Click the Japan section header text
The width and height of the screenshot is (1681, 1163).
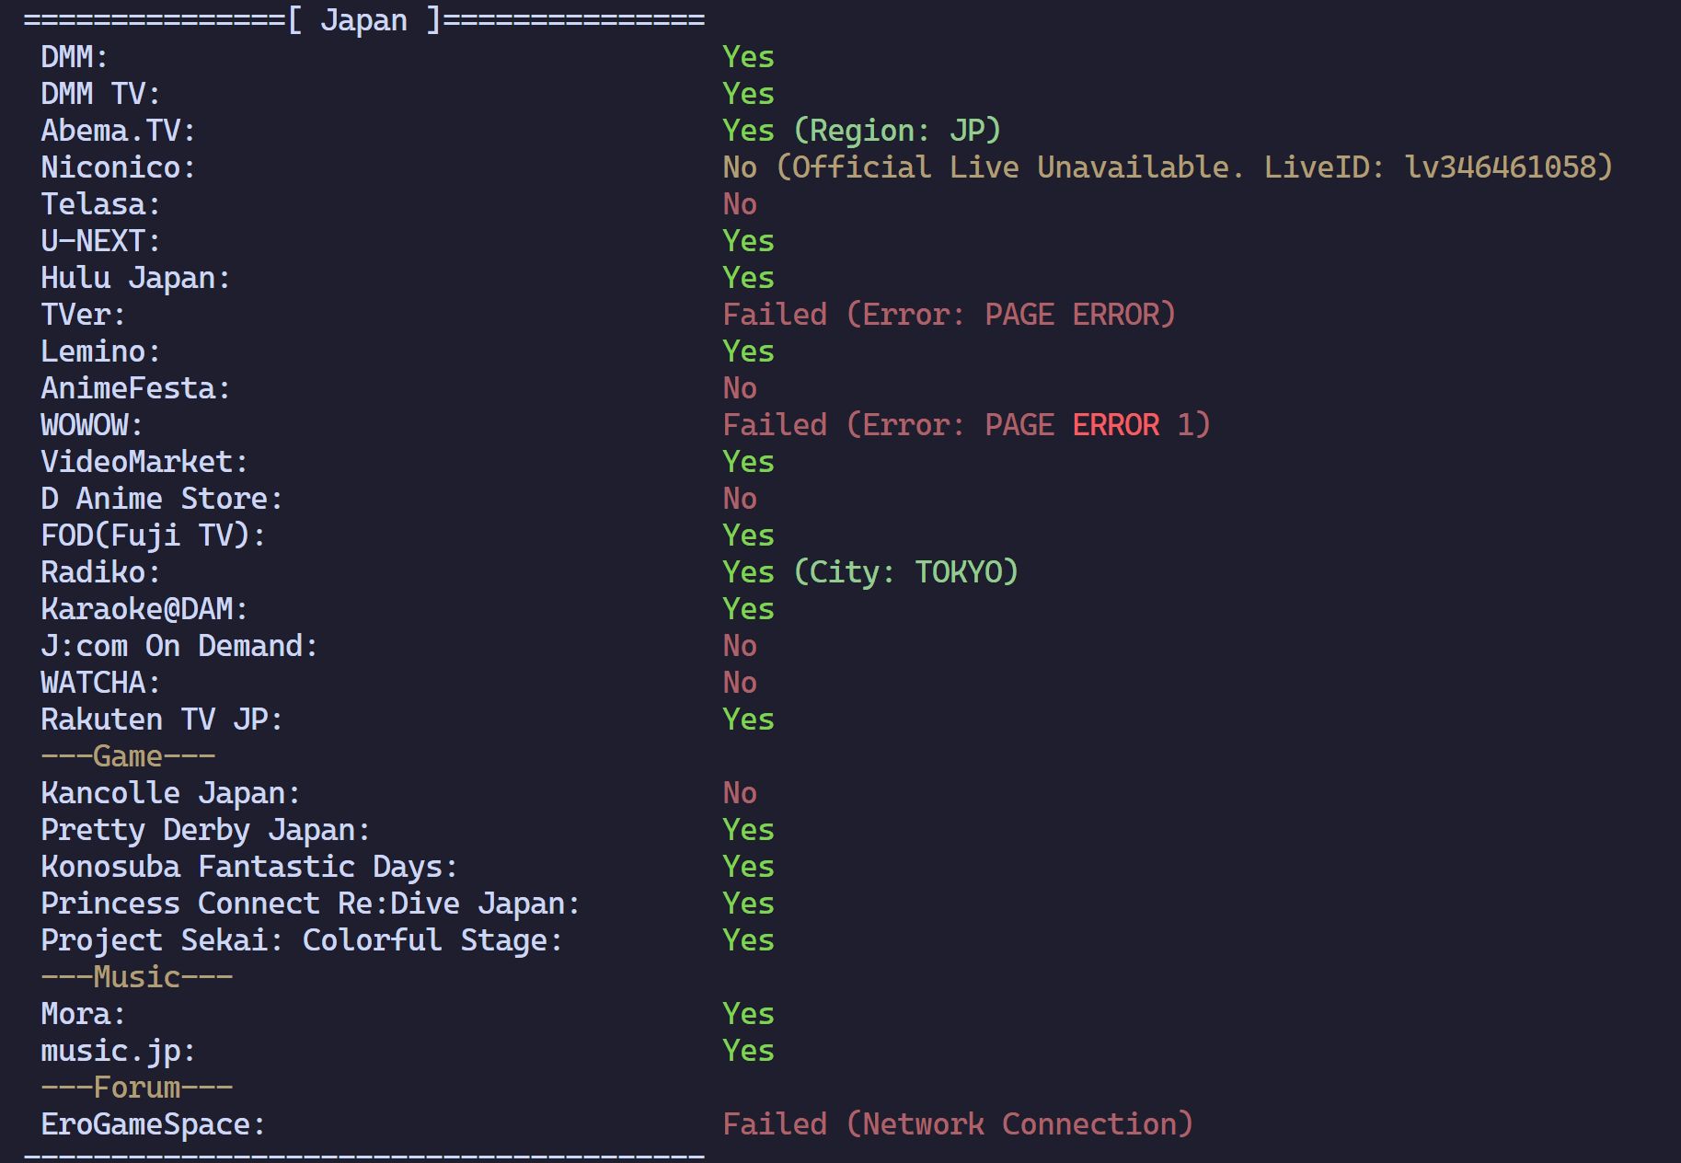pyautogui.click(x=363, y=20)
